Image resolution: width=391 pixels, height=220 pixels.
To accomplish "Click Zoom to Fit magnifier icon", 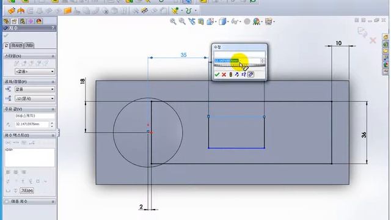I will point(173,22).
